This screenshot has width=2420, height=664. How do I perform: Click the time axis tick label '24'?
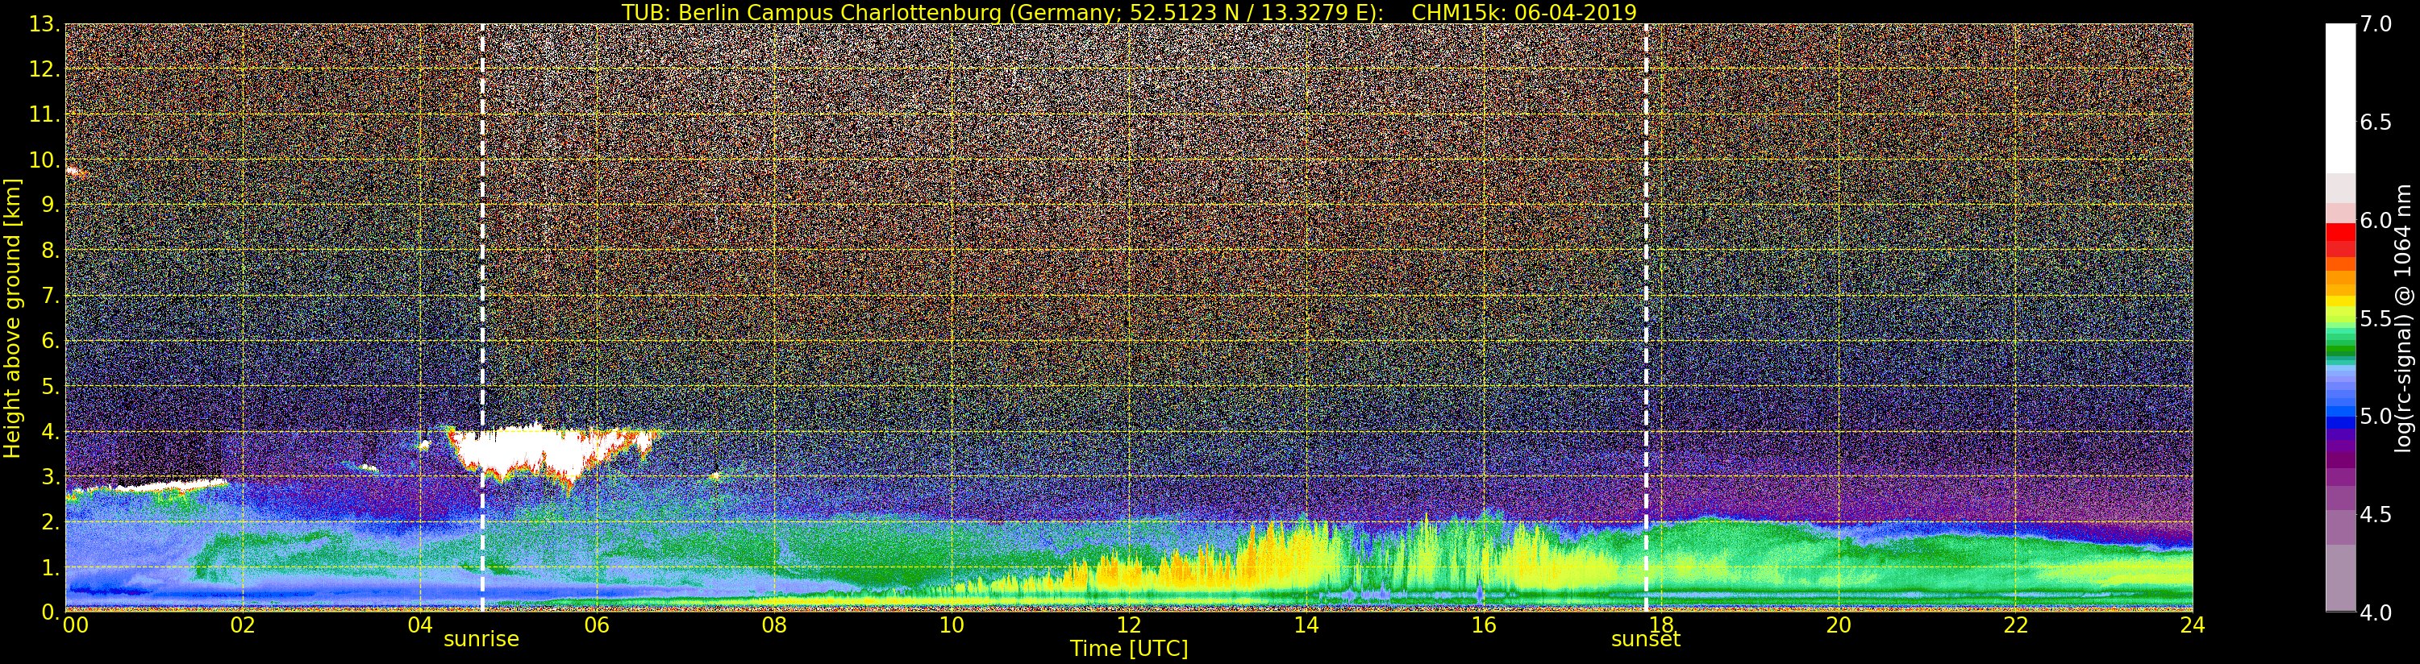click(x=2193, y=625)
